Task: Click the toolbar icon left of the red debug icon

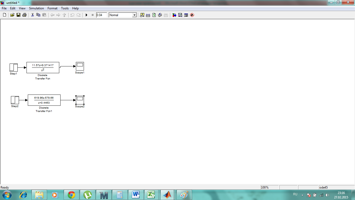Action: pyautogui.click(x=186, y=15)
